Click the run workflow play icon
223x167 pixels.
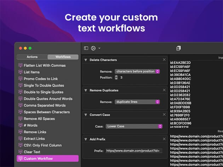(93, 48)
